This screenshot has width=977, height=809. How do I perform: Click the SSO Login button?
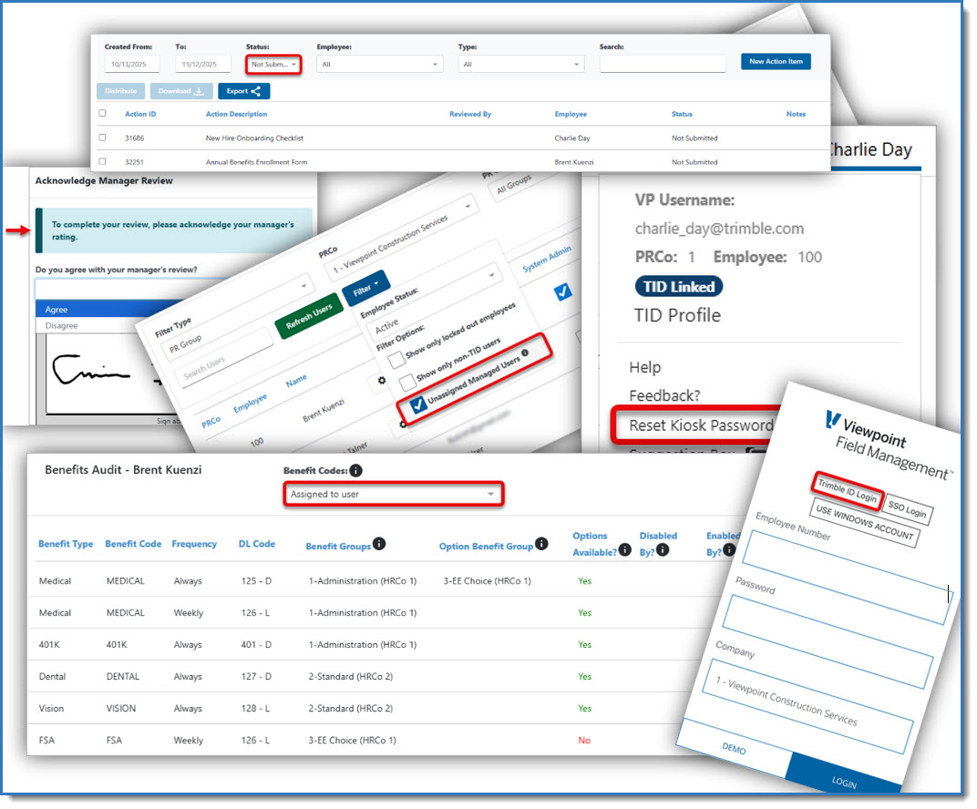(907, 509)
